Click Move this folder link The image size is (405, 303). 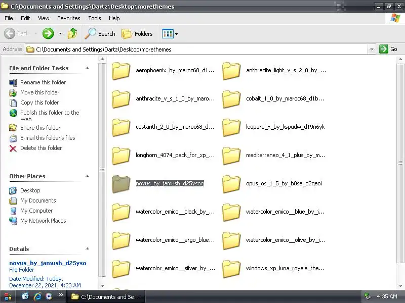[x=40, y=92]
